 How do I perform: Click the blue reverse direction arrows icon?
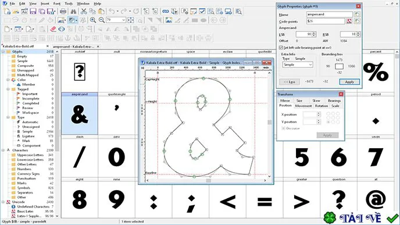pos(62,29)
